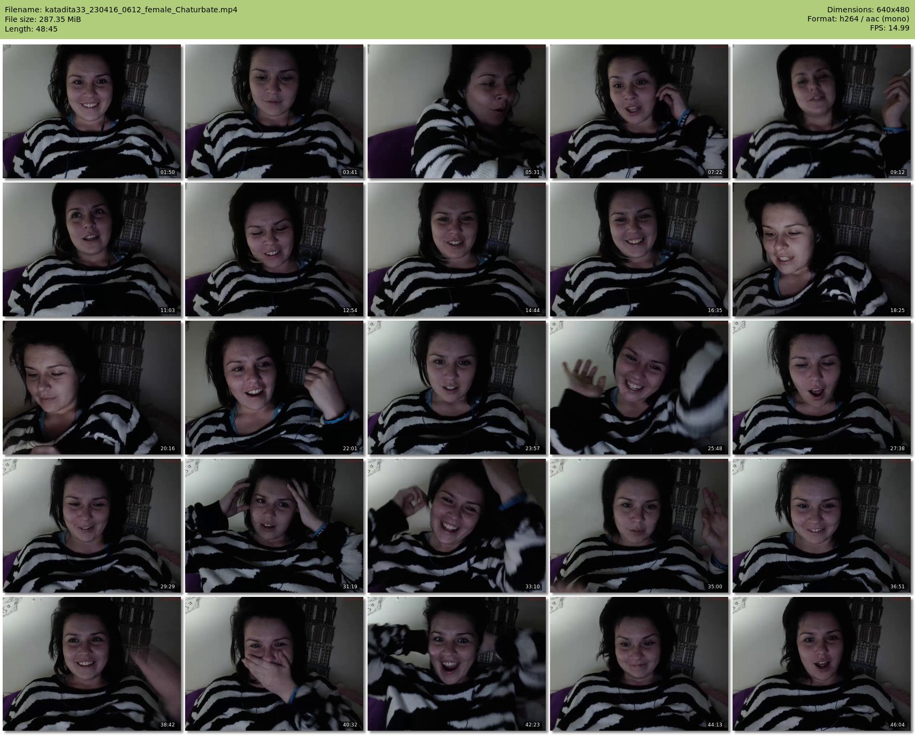915x735 pixels.
Task: Open the frame thumbnail stamped 07:22
Action: [x=639, y=111]
